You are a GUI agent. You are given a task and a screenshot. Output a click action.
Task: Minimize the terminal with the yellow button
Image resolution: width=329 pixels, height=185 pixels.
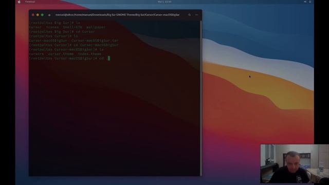(38, 15)
